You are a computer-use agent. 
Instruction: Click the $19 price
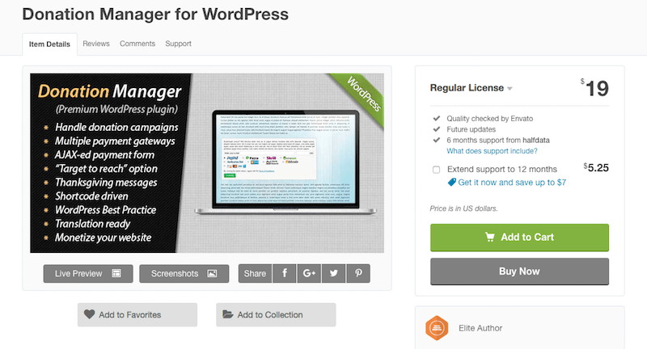pyautogui.click(x=594, y=88)
